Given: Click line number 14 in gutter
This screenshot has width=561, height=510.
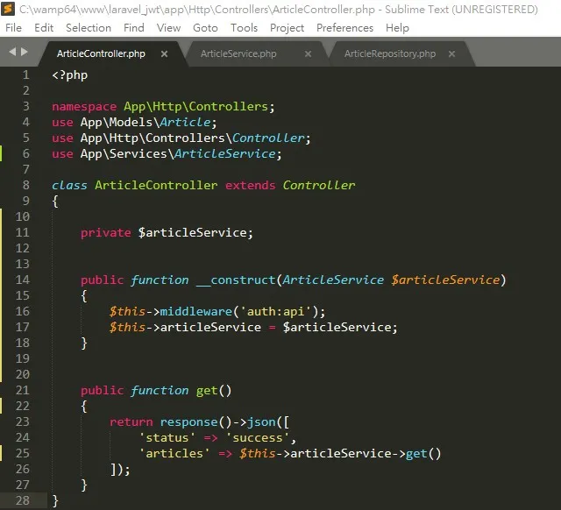Looking at the screenshot, I should [23, 280].
